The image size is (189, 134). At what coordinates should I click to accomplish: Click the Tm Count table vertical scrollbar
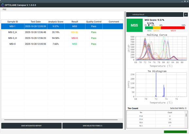(x=186, y=115)
